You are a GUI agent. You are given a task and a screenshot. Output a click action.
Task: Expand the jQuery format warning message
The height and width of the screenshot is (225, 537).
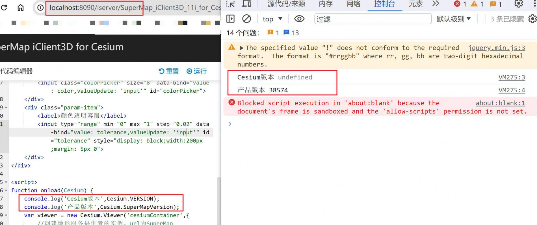(241, 48)
